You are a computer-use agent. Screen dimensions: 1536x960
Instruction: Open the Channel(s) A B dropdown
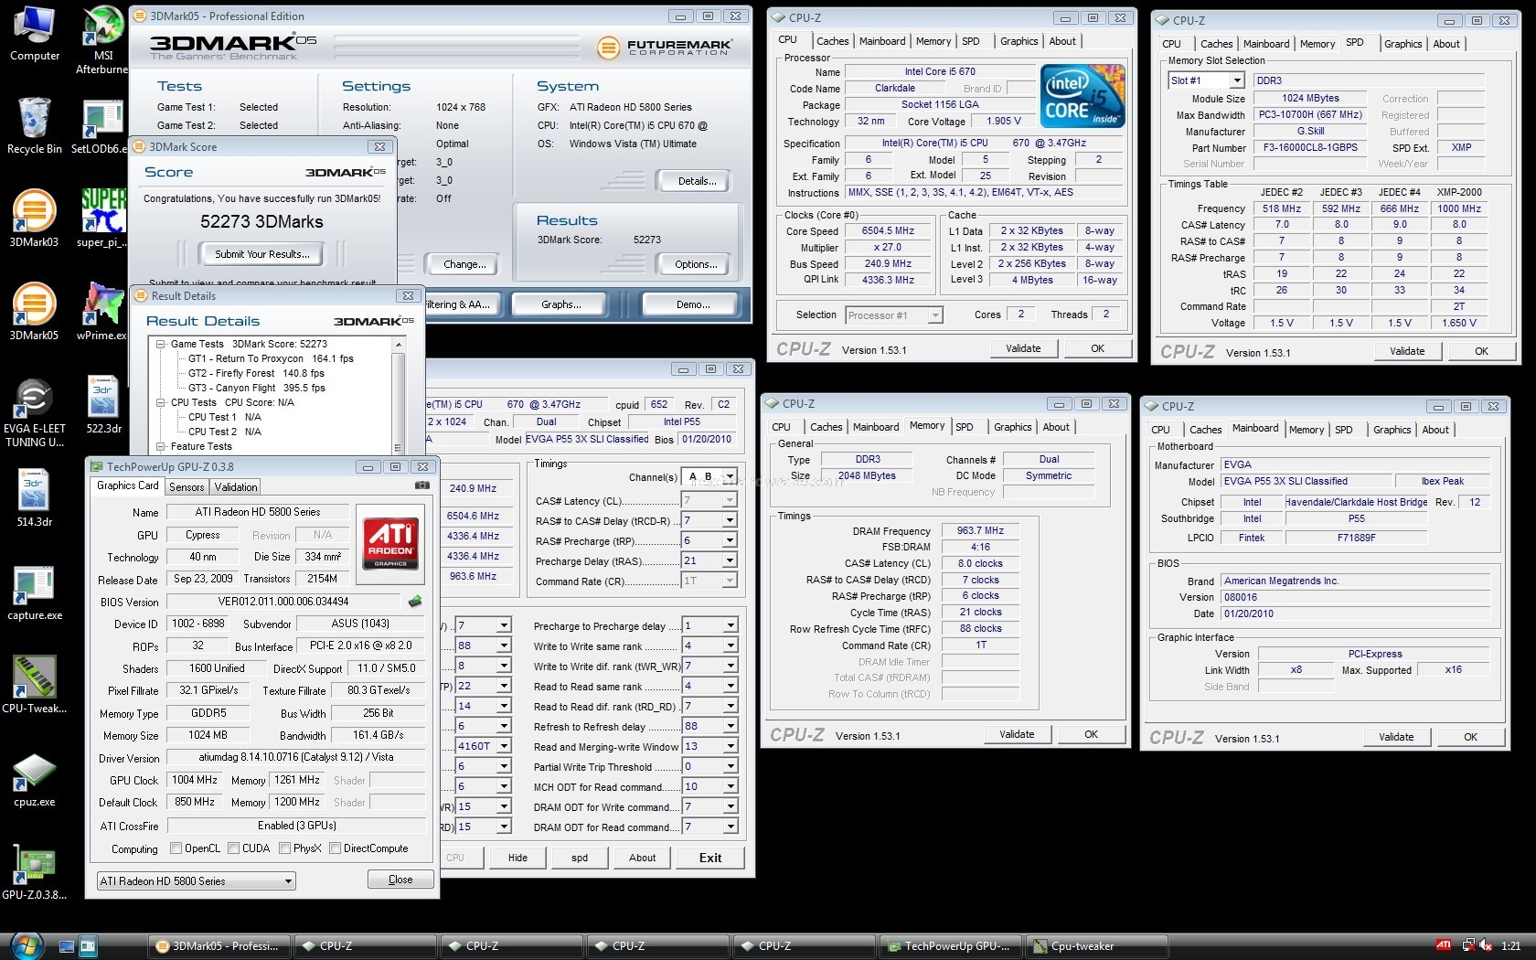(x=709, y=476)
